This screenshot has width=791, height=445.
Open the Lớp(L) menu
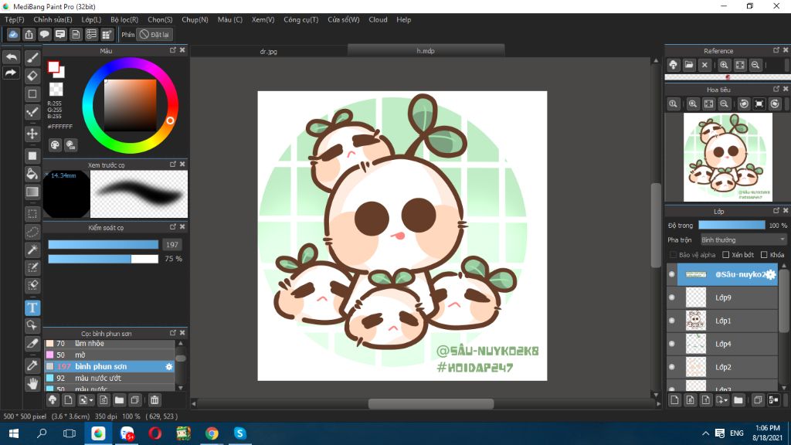(x=91, y=19)
